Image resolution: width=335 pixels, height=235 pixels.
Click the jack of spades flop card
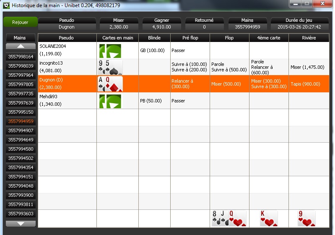pos(224,218)
